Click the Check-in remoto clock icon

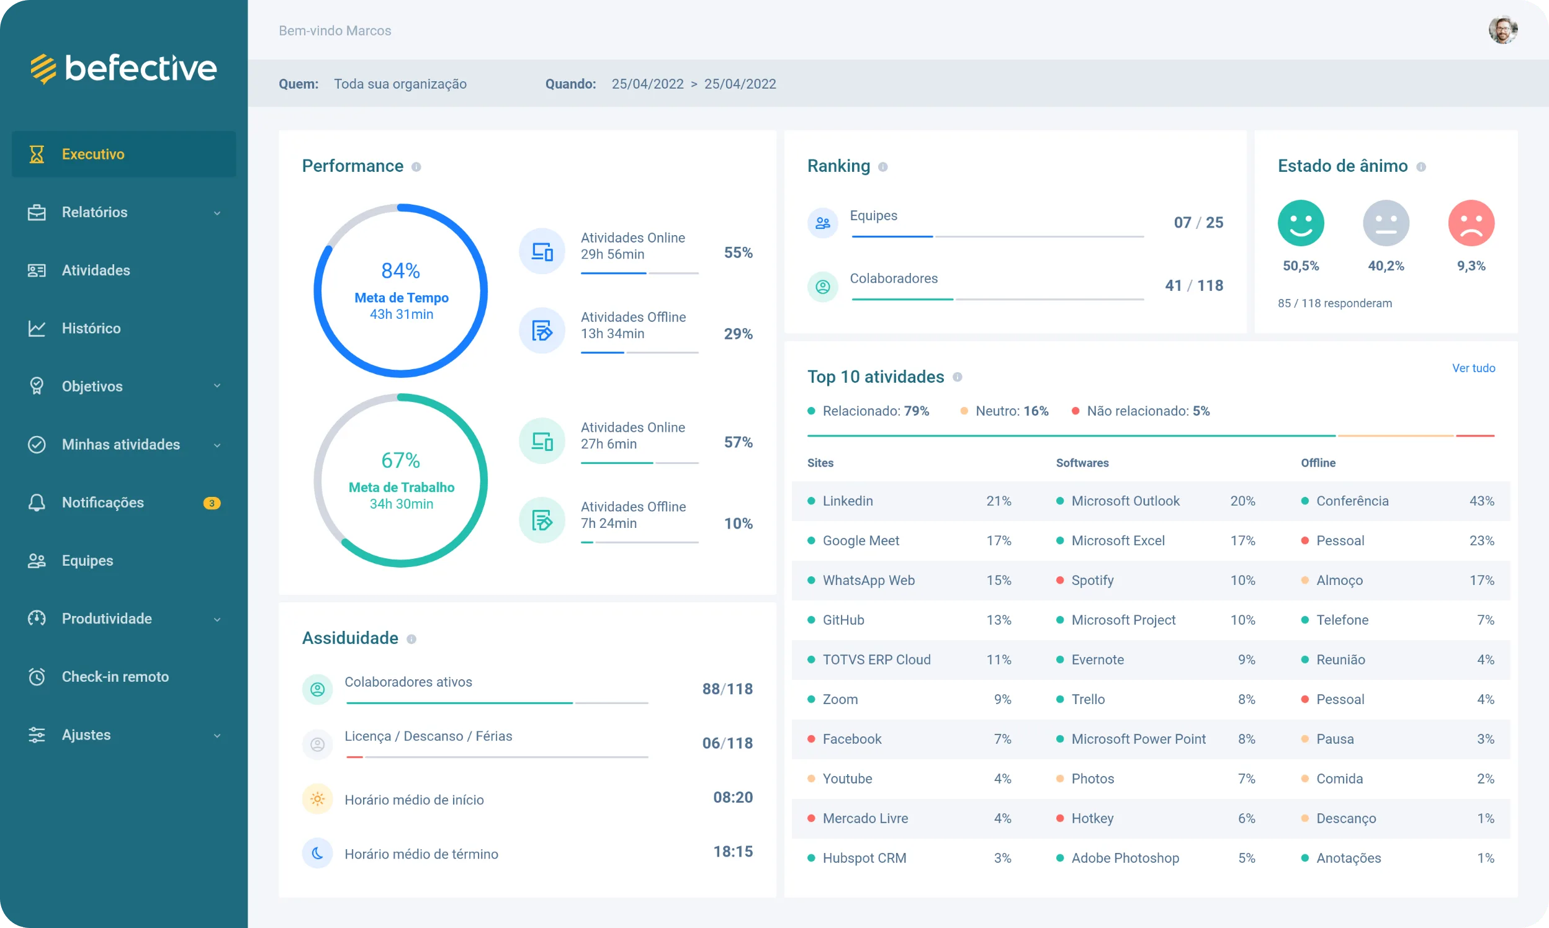tap(37, 677)
